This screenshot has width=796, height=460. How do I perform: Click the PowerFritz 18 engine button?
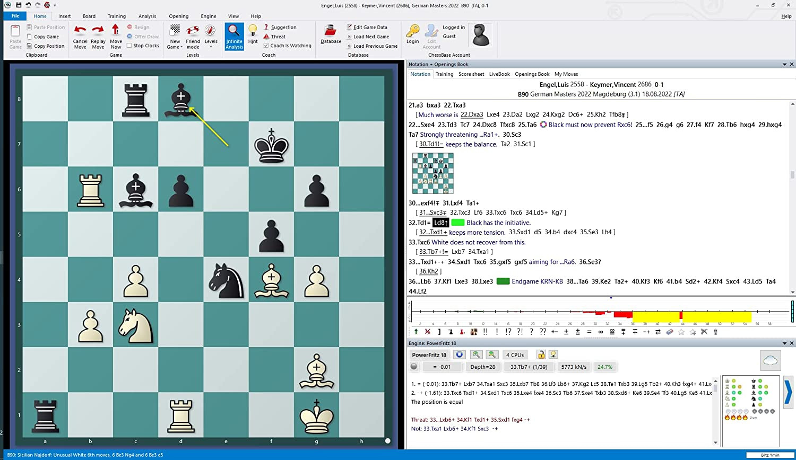click(429, 355)
